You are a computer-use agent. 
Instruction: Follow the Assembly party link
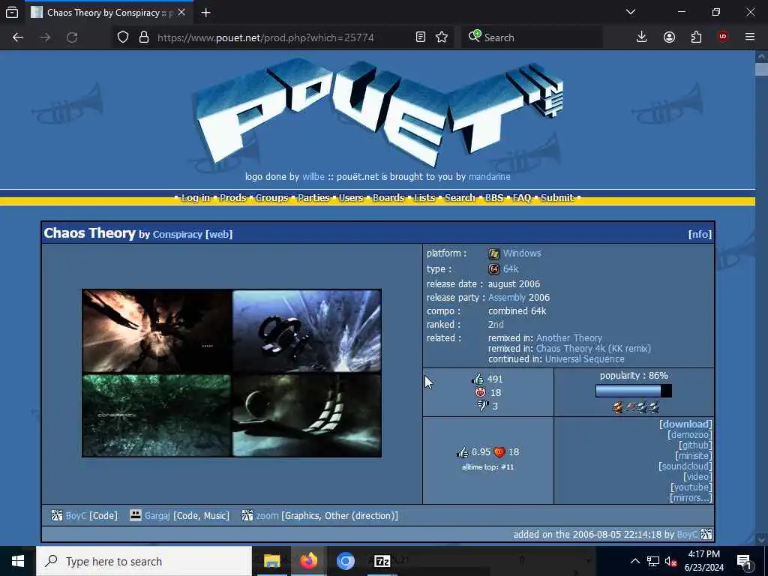point(507,297)
